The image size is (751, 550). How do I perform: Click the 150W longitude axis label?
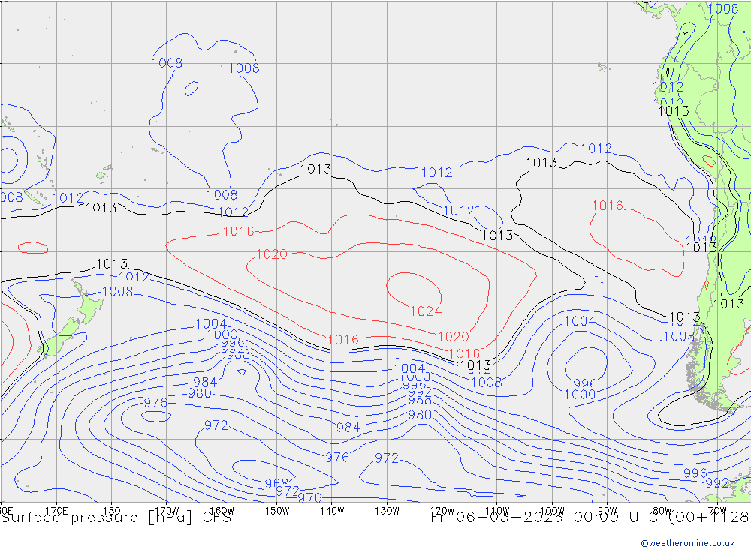coord(277,511)
